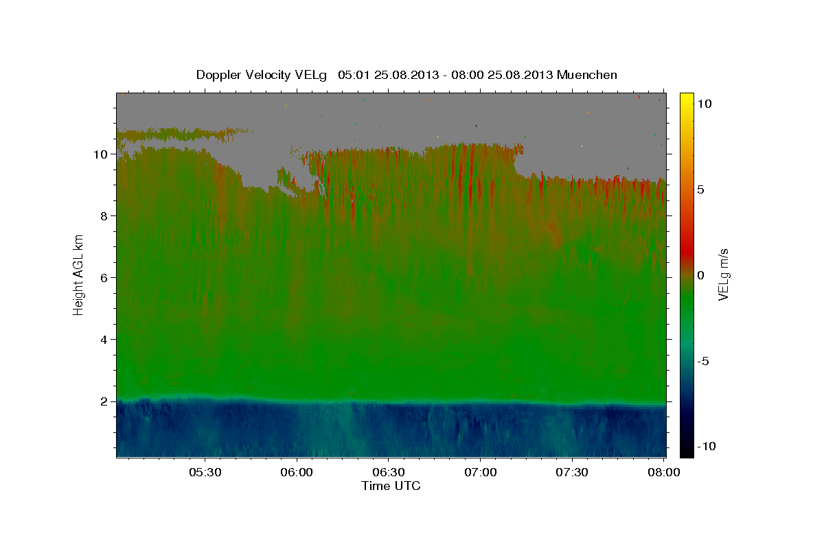Click the 05:30 time tick label
The width and height of the screenshot is (824, 549).
205,473
